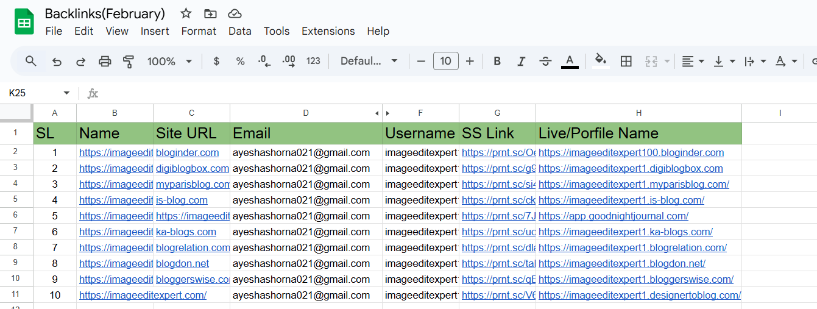Click the font size input box

click(x=445, y=61)
